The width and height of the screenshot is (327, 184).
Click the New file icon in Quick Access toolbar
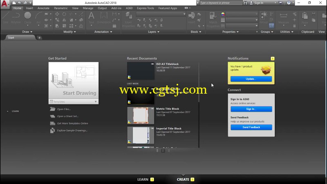point(14,3)
